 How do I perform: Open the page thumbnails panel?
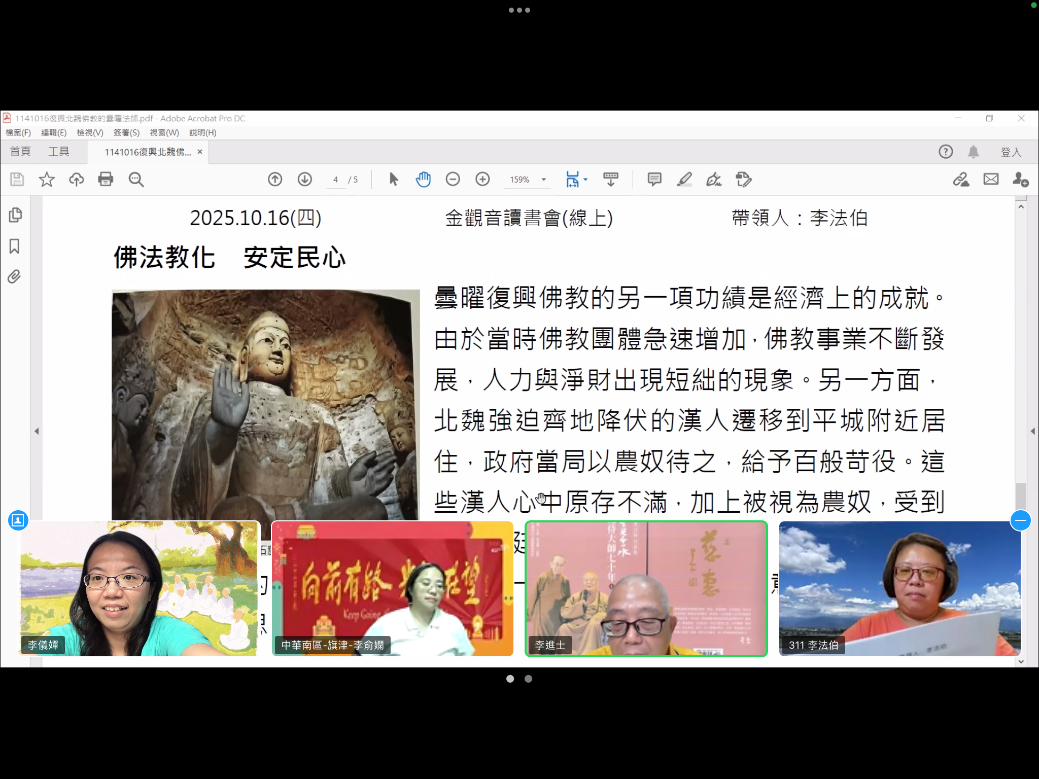[15, 215]
